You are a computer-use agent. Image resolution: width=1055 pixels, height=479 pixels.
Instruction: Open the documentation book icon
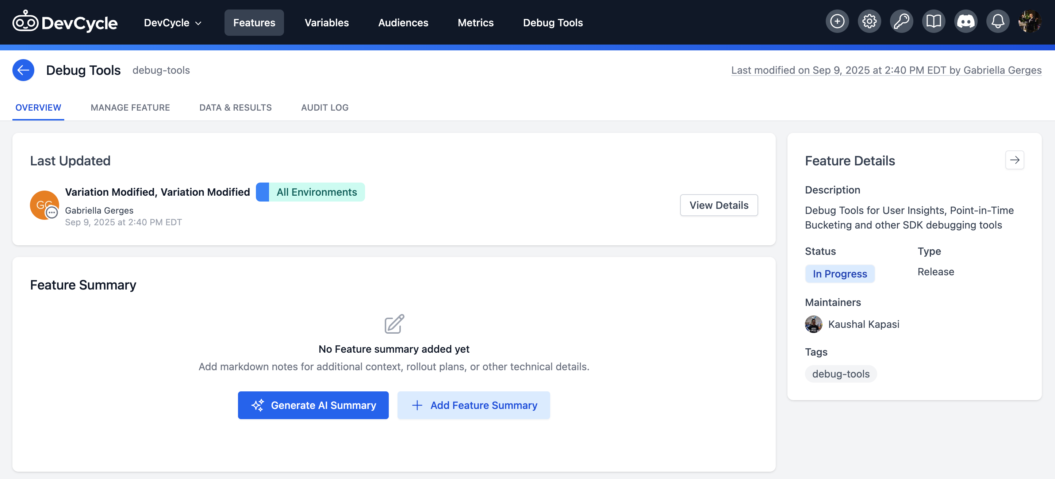[934, 21]
